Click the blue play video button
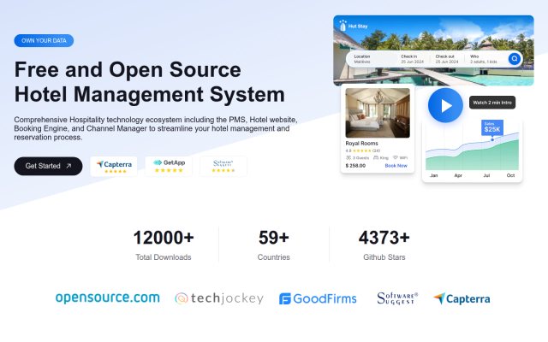The image size is (548, 342). pos(445,105)
